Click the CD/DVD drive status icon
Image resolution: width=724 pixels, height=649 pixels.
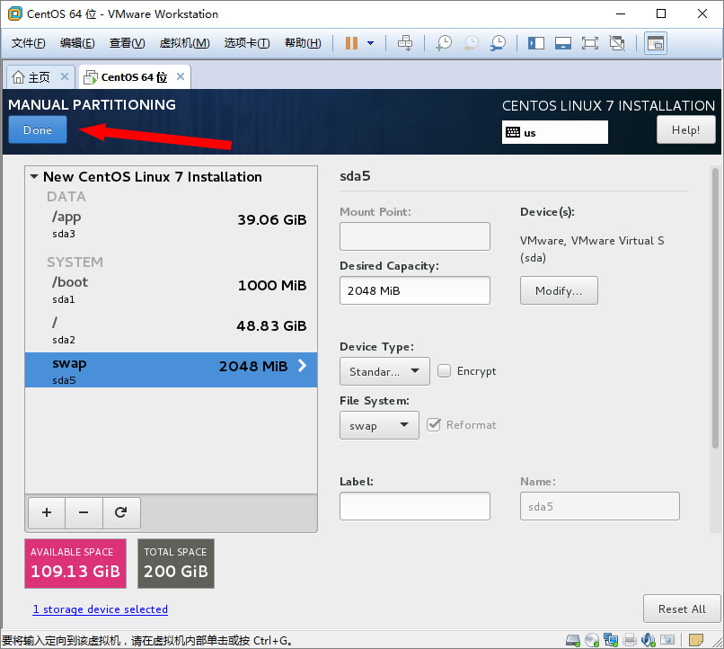coord(591,640)
